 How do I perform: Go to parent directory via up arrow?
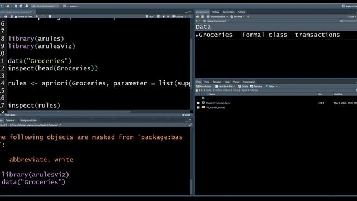click(x=203, y=98)
